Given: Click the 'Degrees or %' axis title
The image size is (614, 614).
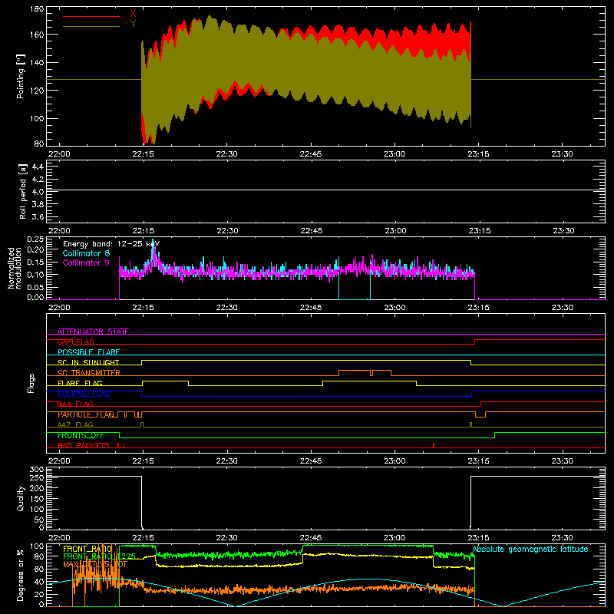Looking at the screenshot, I should [x=21, y=575].
